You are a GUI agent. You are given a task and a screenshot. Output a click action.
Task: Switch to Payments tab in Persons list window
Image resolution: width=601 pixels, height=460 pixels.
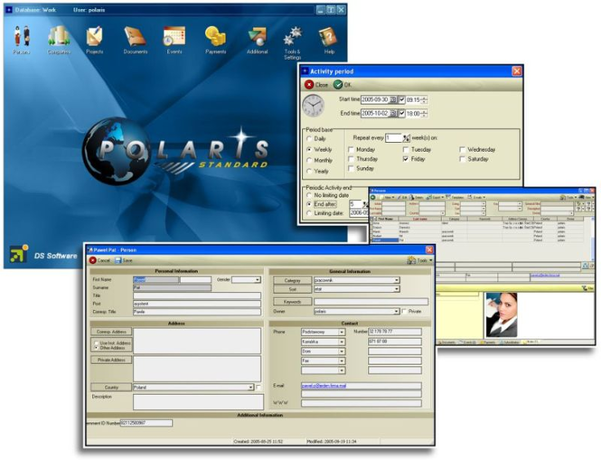[488, 343]
